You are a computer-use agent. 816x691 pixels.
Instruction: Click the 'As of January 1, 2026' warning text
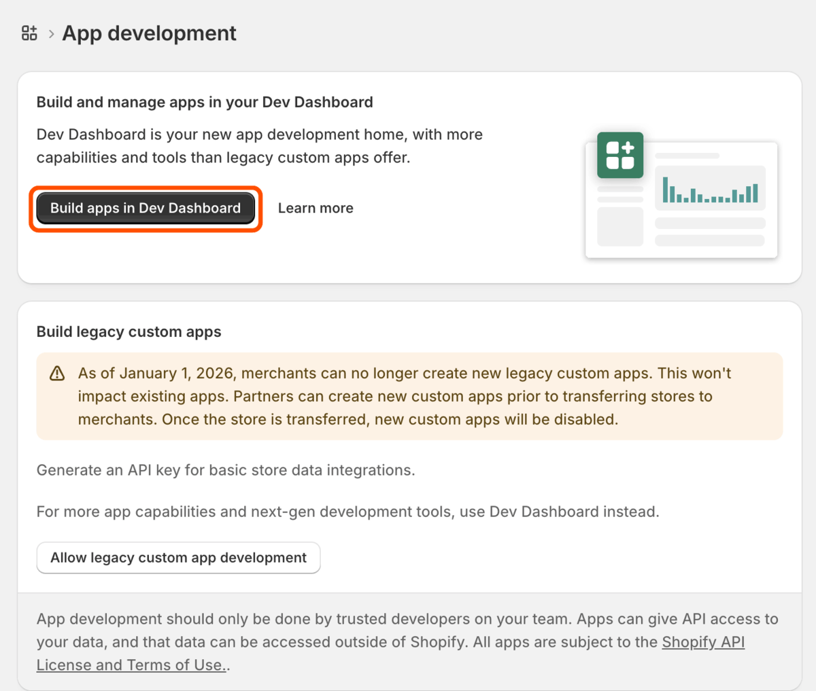(405, 396)
